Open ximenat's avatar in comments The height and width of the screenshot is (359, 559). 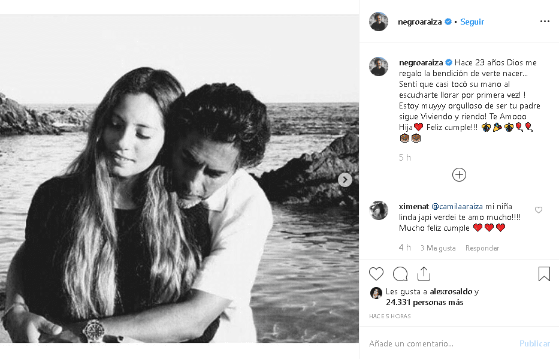tap(379, 210)
